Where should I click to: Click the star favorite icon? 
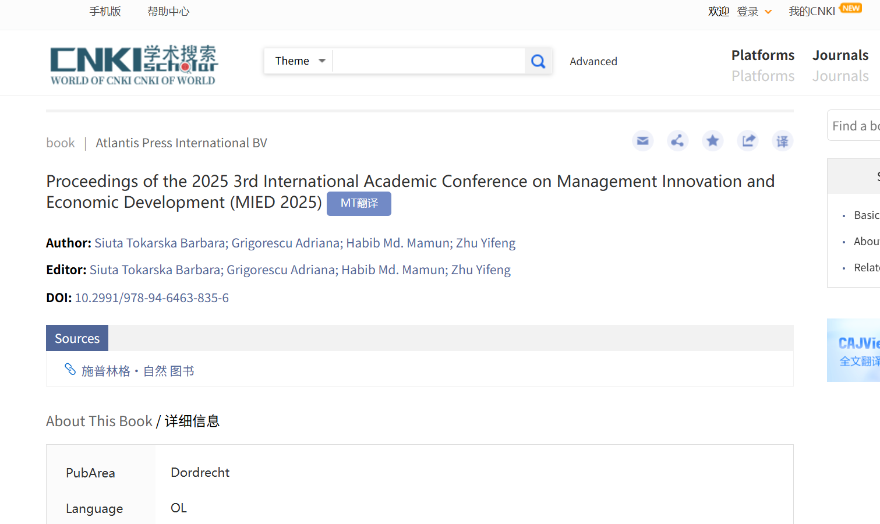tap(712, 141)
